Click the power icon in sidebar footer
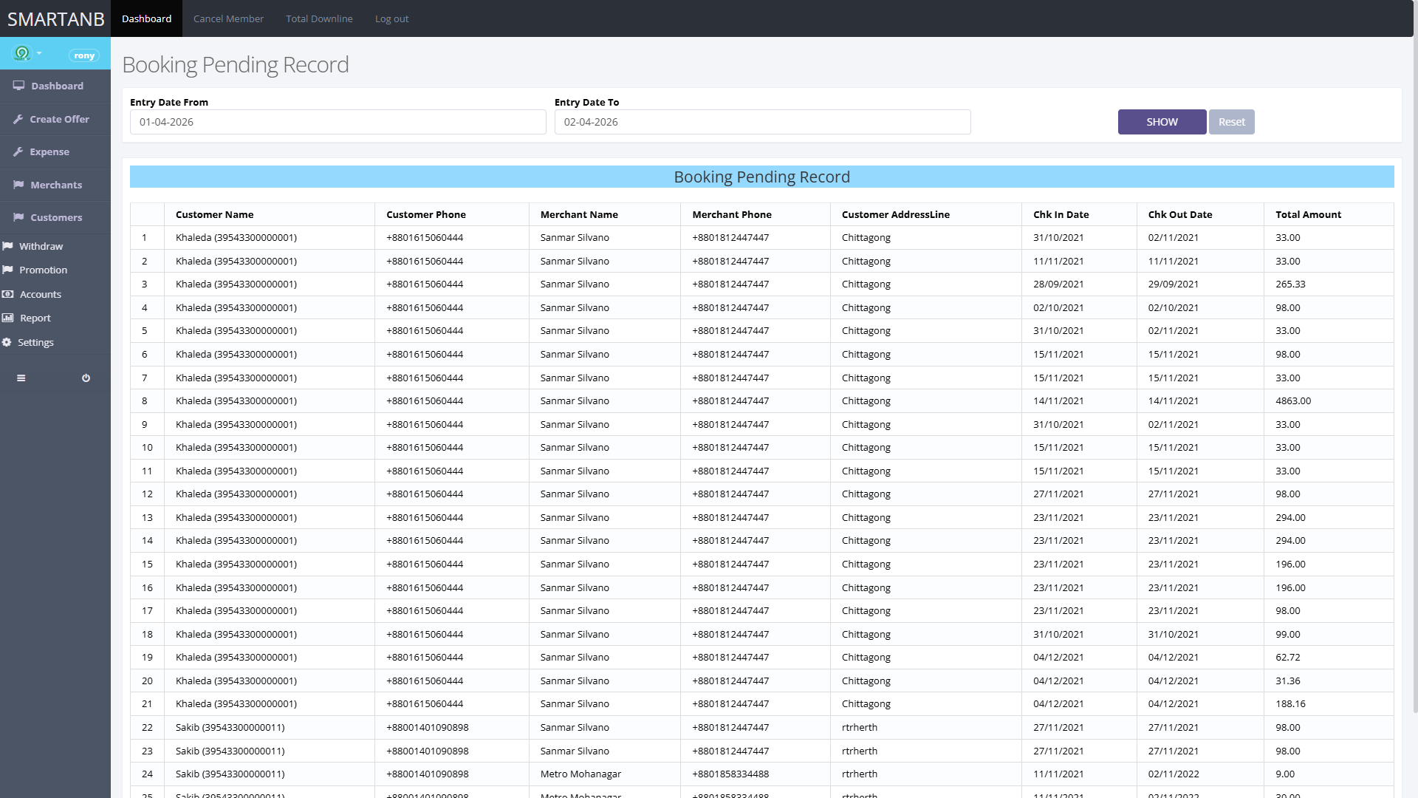 tap(86, 378)
